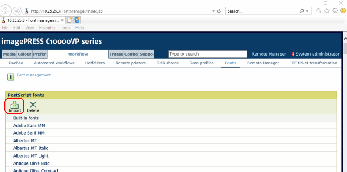This screenshot has height=172, width=347.
Task: Switch to the Media tab
Action: (9, 54)
